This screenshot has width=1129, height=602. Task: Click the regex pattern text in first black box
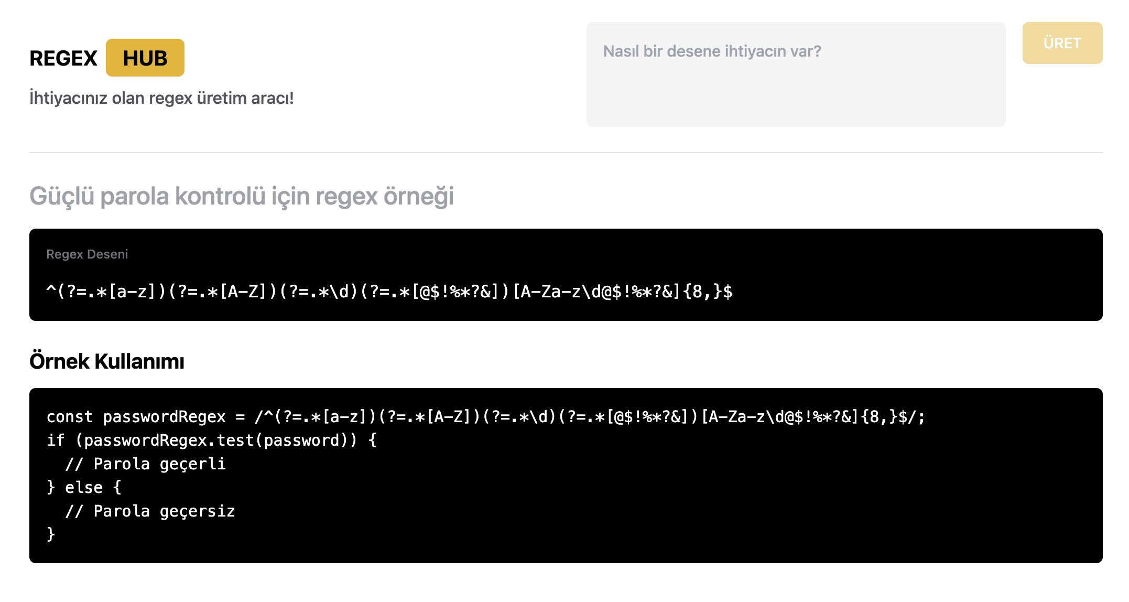point(389,292)
